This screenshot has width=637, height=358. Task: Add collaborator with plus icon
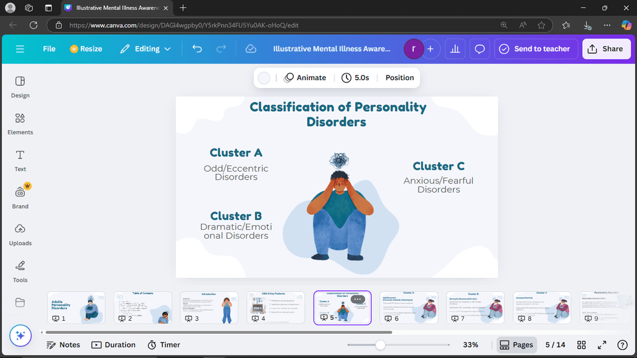point(430,49)
